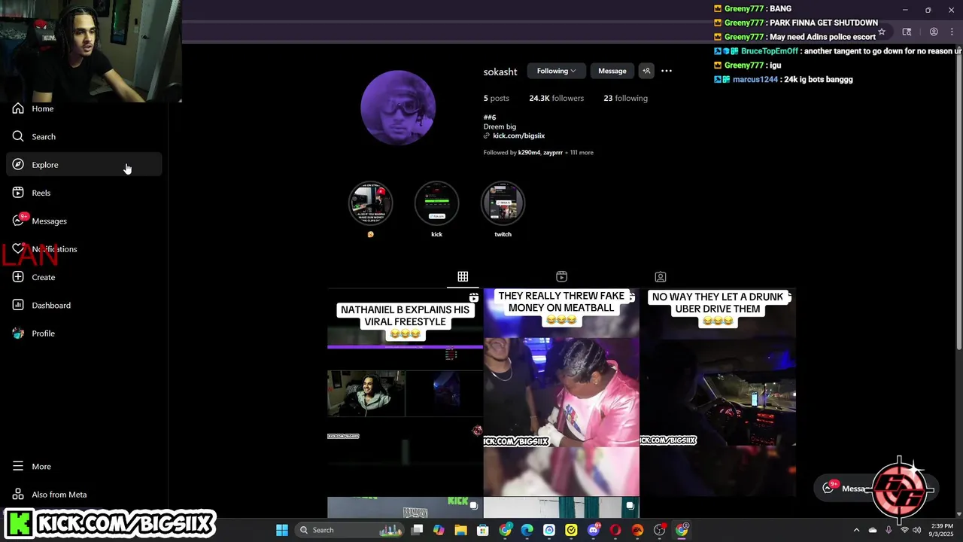Open Copilot from taskbar
963x542 pixels.
click(x=439, y=530)
